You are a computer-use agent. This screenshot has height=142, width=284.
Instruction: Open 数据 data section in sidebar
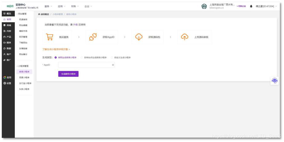pyautogui.click(x=7, y=48)
